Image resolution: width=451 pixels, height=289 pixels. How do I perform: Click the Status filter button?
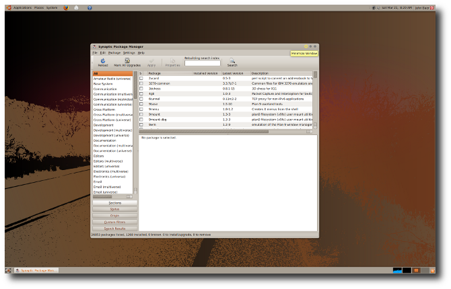point(114,209)
